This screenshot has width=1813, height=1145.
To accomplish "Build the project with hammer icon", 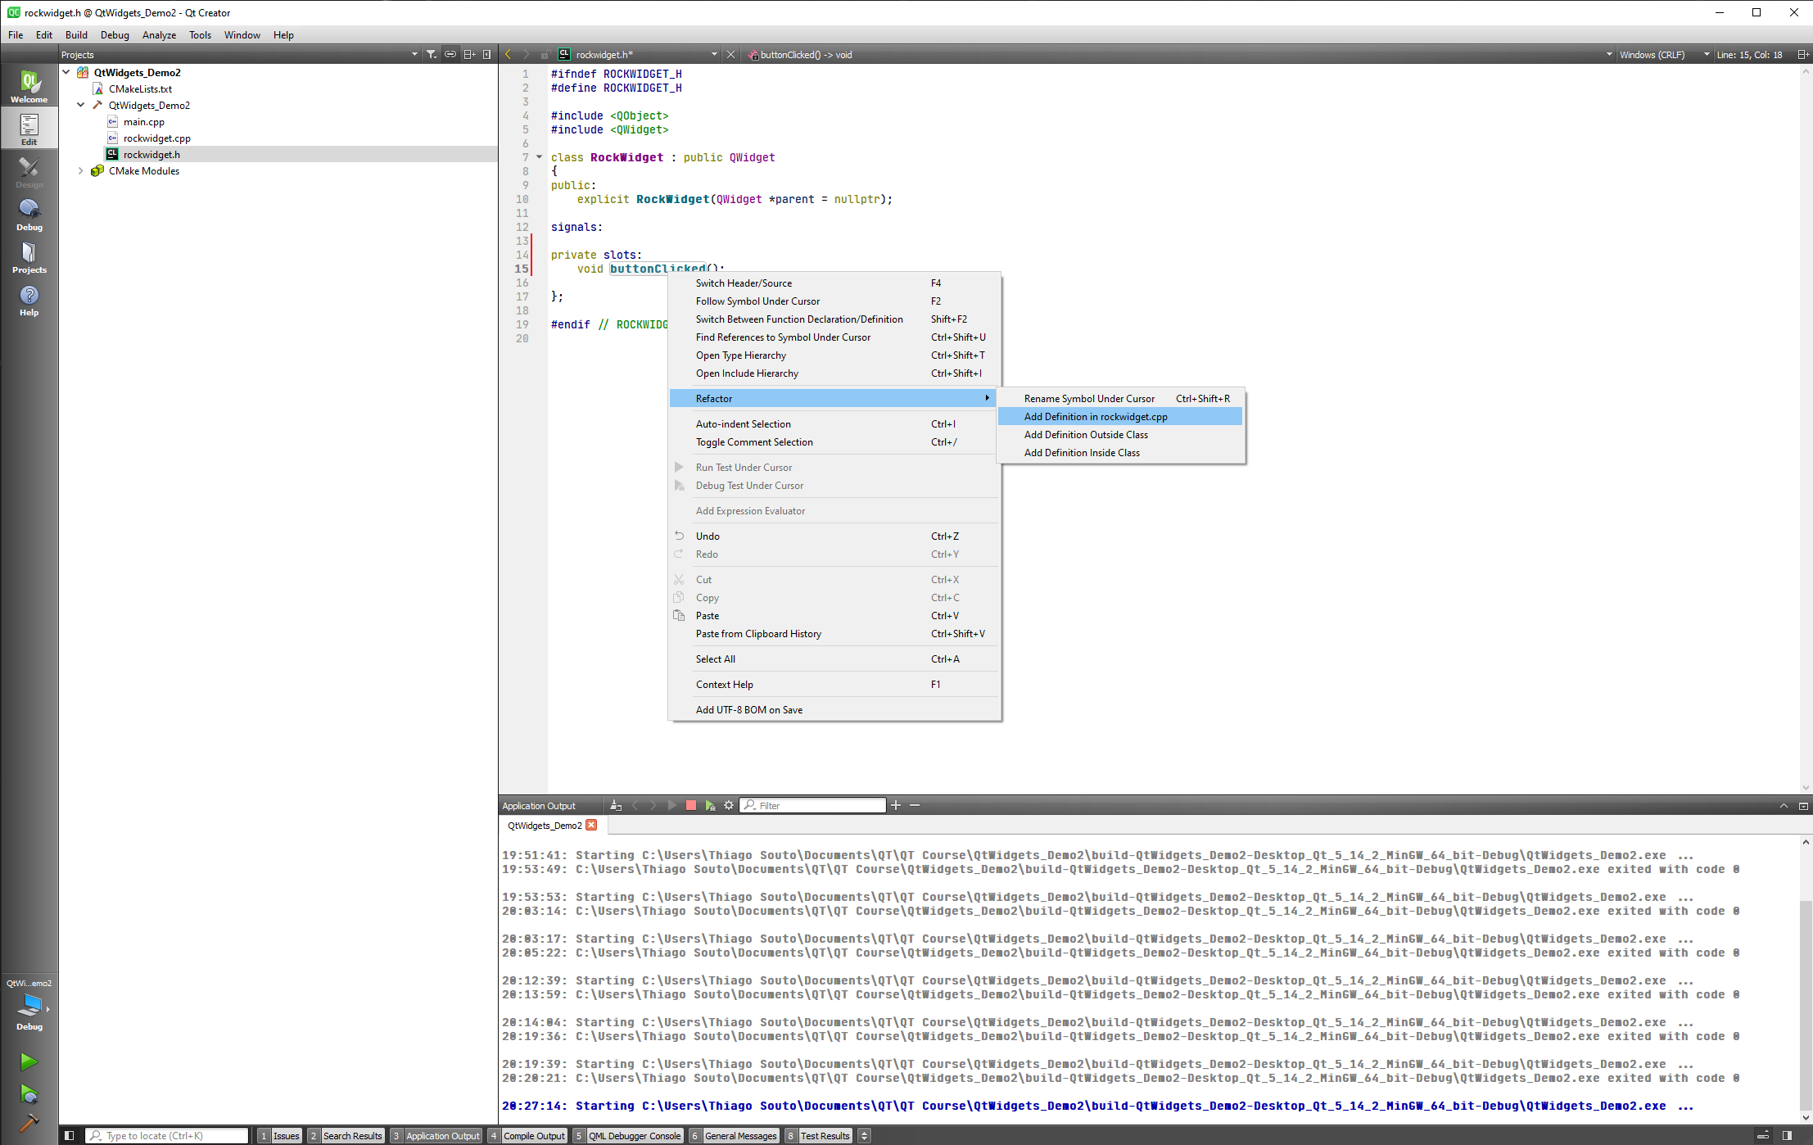I will pos(29,1123).
